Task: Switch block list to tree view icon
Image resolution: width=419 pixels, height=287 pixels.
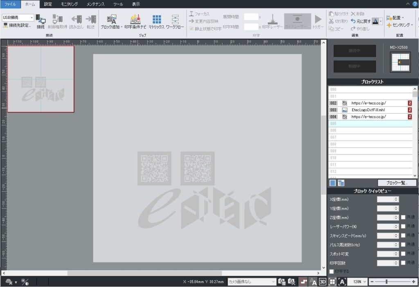Action: tap(341, 183)
